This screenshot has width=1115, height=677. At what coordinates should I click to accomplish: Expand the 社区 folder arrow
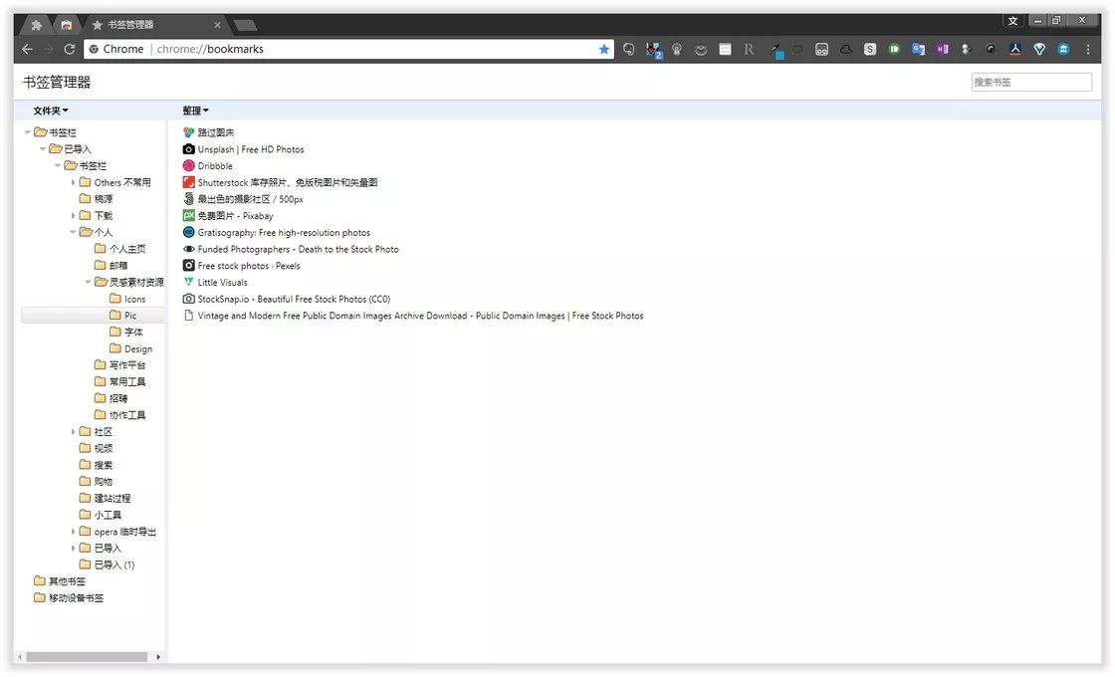coord(73,432)
